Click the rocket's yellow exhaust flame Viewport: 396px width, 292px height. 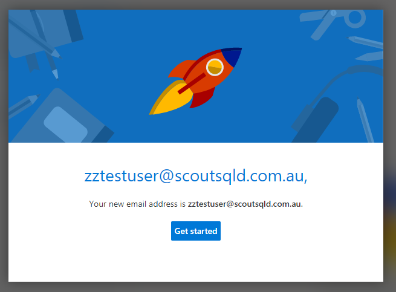click(170, 98)
